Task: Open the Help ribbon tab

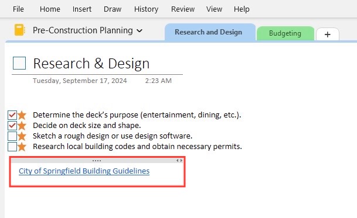Action: point(242,9)
